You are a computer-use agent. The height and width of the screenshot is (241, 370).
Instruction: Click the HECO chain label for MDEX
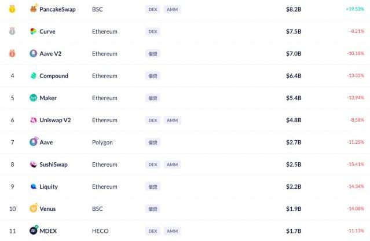point(100,231)
